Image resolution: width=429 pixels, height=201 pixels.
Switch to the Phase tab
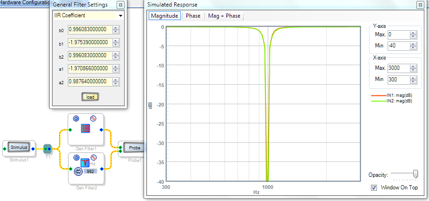[x=193, y=16]
